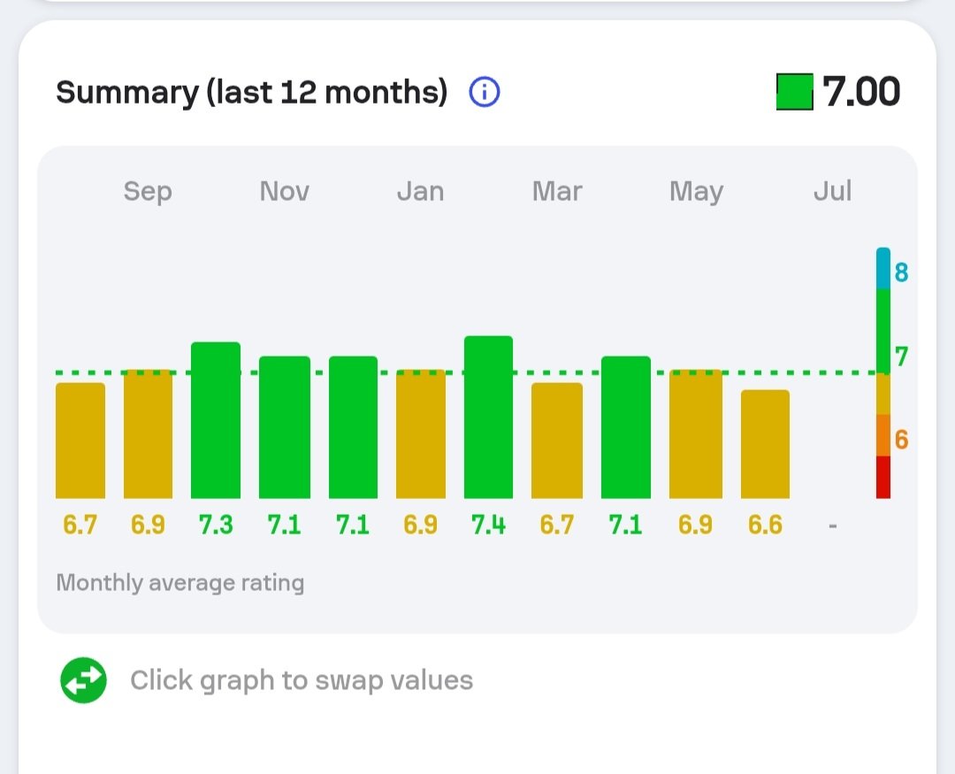Image resolution: width=955 pixels, height=774 pixels.
Task: Tap the Nov month label
Action: [285, 191]
